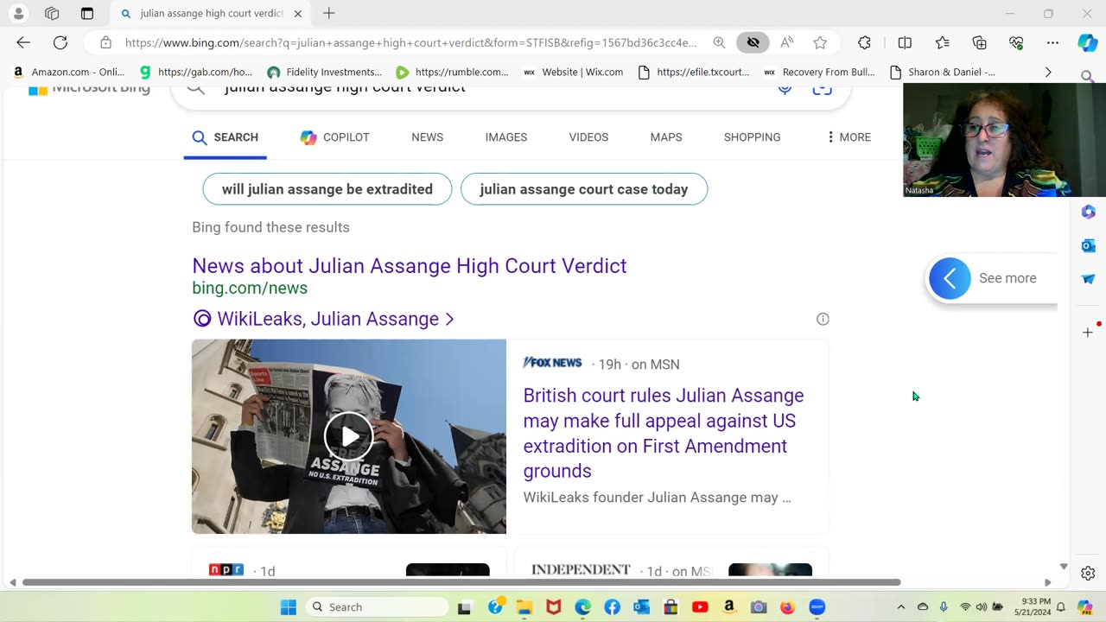Add this page to favorites with star
Viewport: 1106px width, 622px height.
[x=820, y=42]
